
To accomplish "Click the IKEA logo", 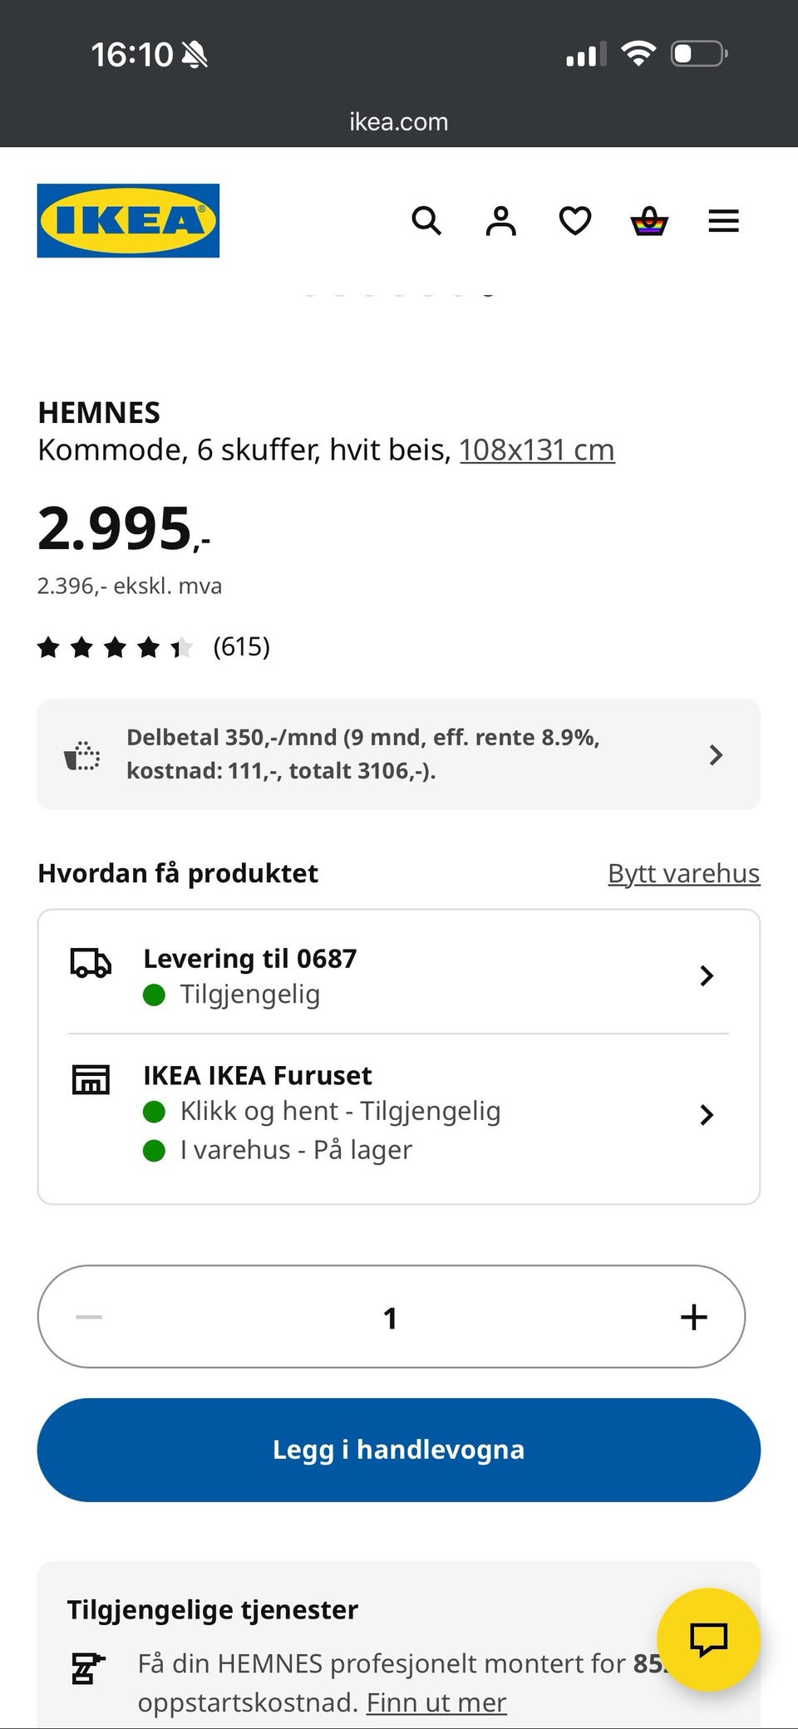I will pos(128,221).
